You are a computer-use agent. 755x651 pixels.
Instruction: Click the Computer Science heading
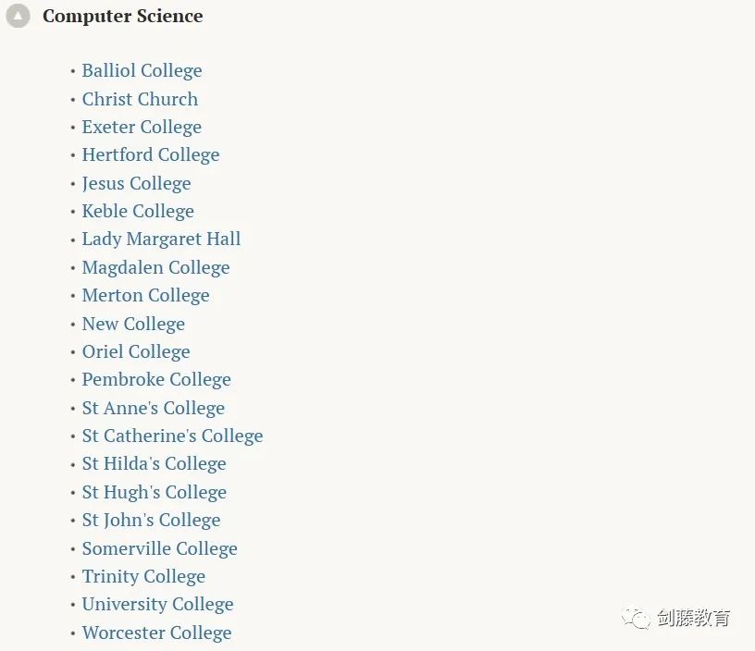(x=123, y=16)
